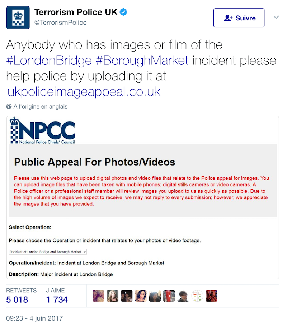Viewport: 287px width, 326px height.
Task: Open the first liker avatar thumbnail
Action: pos(98,296)
